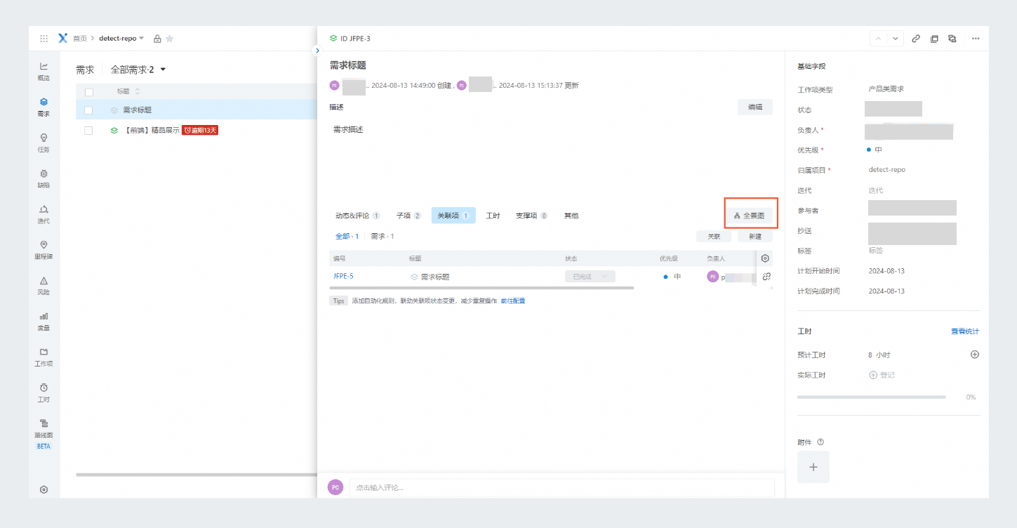Open 工作项 work items in sidebar
Image resolution: width=1017 pixels, height=528 pixels.
pyautogui.click(x=44, y=357)
